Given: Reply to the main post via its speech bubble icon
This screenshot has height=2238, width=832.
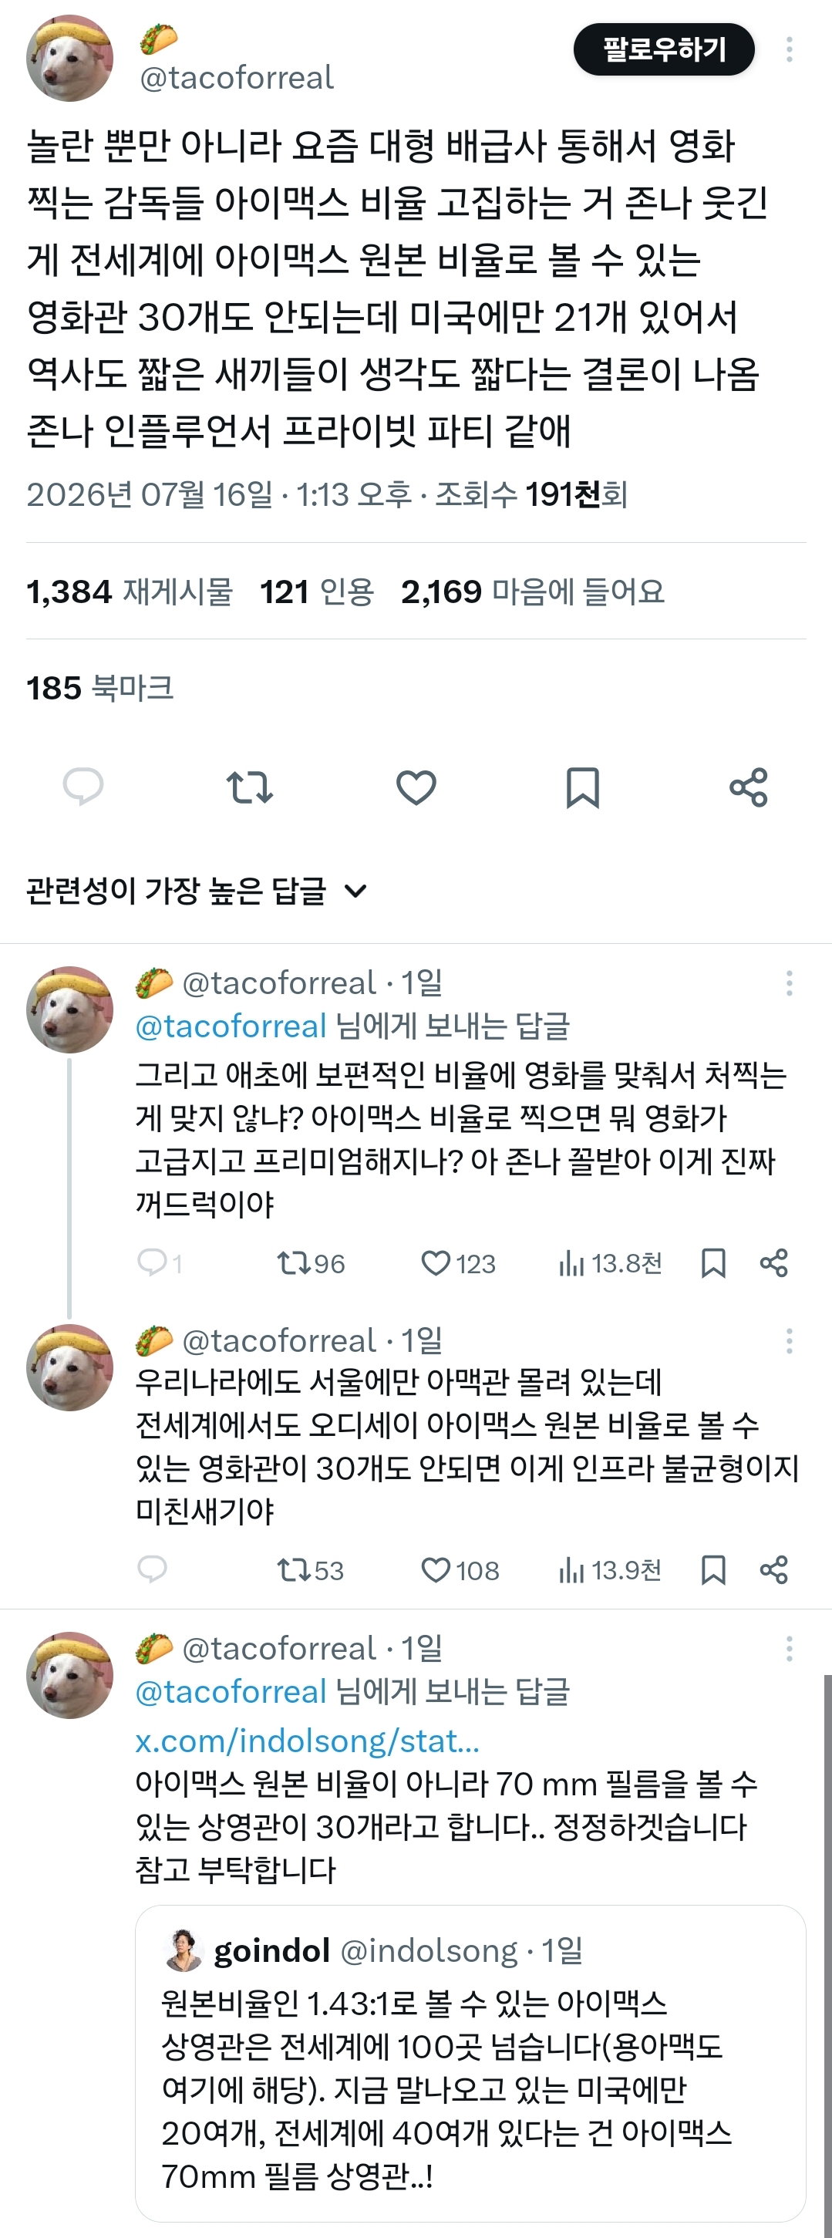Looking at the screenshot, I should tap(83, 787).
